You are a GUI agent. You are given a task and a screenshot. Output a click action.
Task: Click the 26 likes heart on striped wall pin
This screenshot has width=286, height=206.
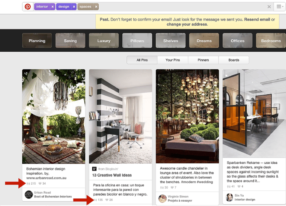[107, 200]
